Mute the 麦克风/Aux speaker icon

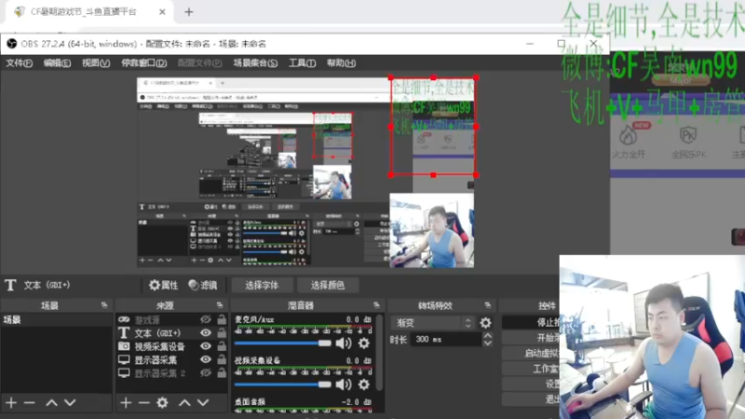[344, 343]
